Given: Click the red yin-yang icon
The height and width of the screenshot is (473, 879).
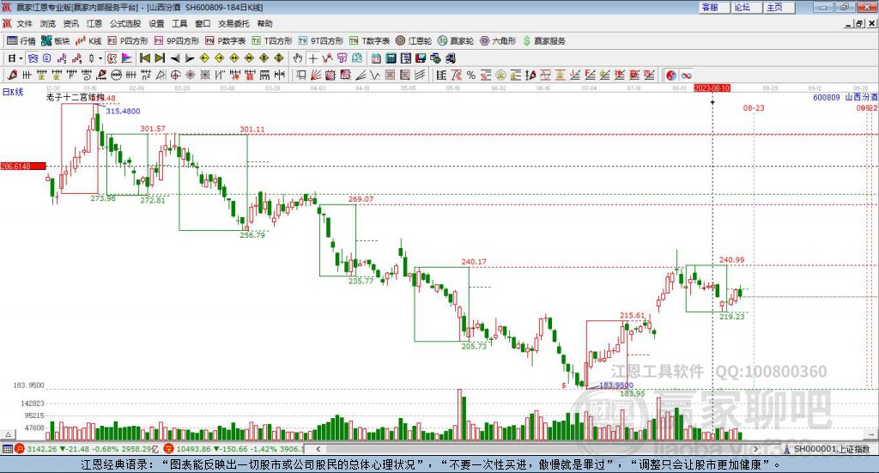Looking at the screenshot, I should (671, 75).
